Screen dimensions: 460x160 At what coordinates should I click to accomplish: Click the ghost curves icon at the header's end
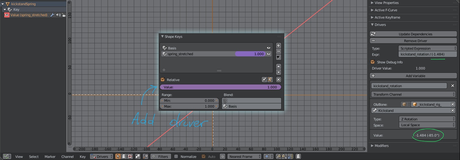click(298, 156)
